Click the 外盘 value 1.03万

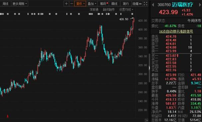[171, 108]
